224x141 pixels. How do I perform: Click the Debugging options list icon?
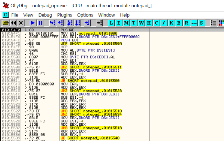coord(213,23)
